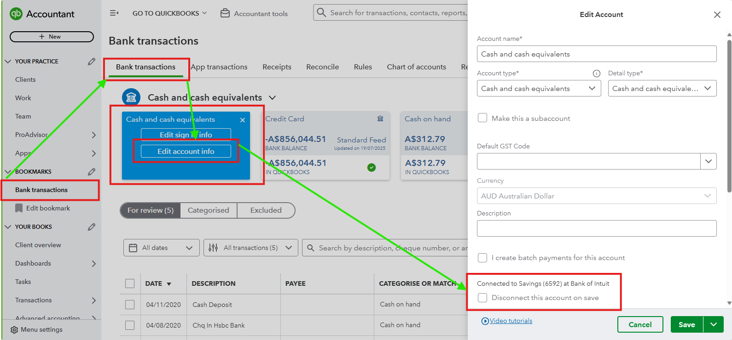Switch to the Receipts tab

point(277,67)
